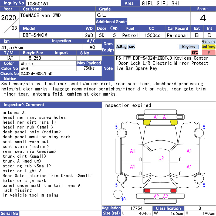
Task: Click the Max Payload label
Action: (89, 63)
